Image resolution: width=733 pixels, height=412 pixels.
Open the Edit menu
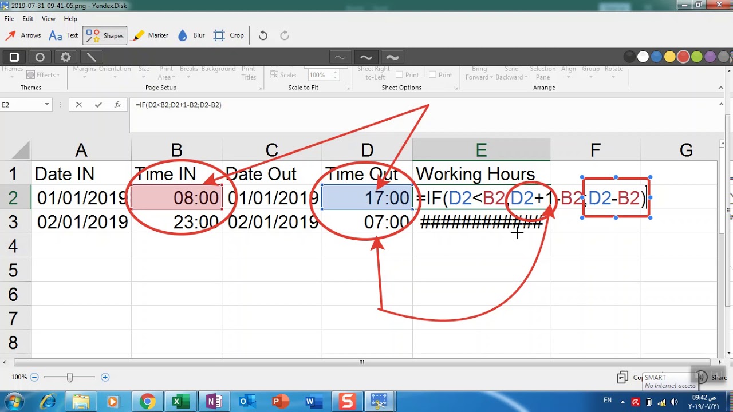tap(27, 19)
